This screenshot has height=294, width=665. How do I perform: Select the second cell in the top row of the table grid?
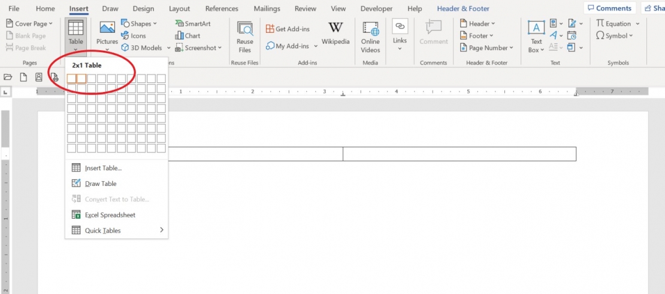tap(81, 79)
